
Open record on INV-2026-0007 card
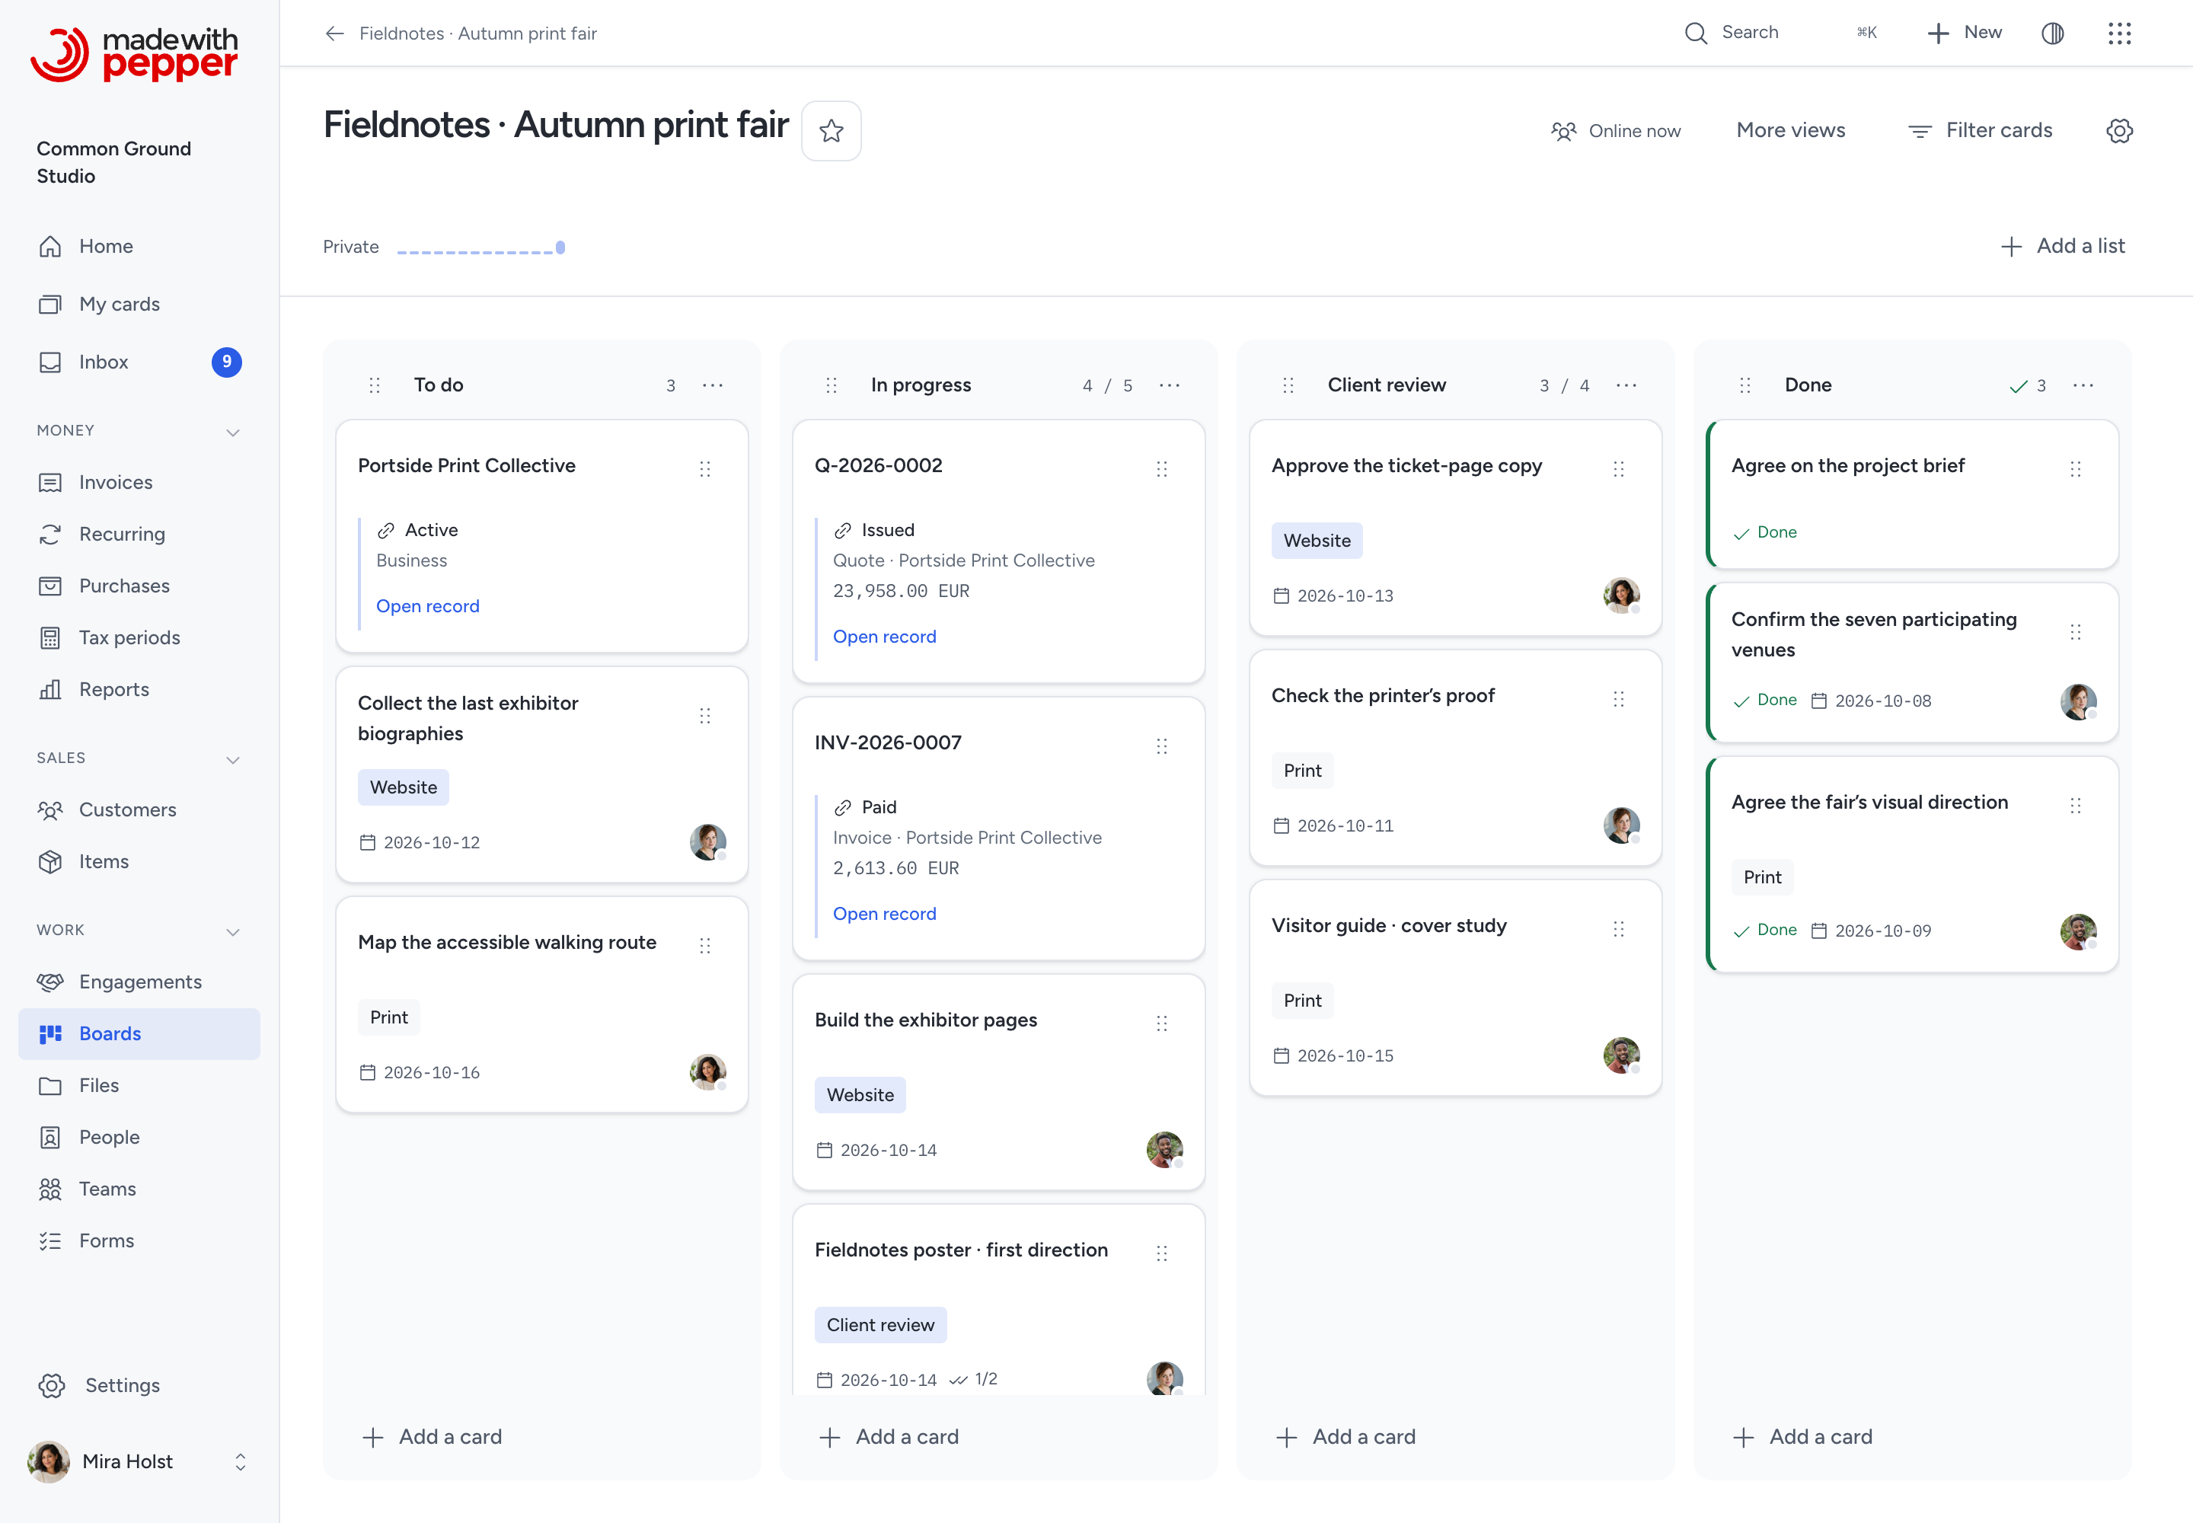(x=885, y=913)
